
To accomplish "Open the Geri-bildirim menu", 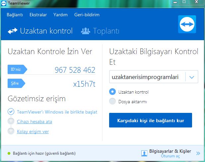I will pyautogui.click(x=87, y=15).
